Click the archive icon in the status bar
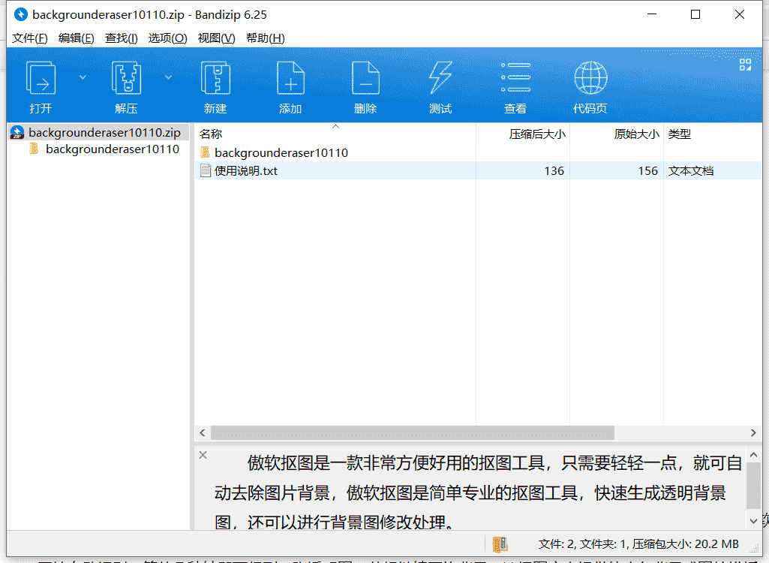769x563 pixels. 500,544
